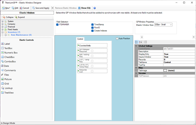Open the help question mark icon
196x125 pixels.
click(95, 8)
